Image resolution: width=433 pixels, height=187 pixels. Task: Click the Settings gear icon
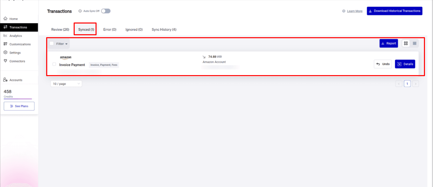(5, 52)
